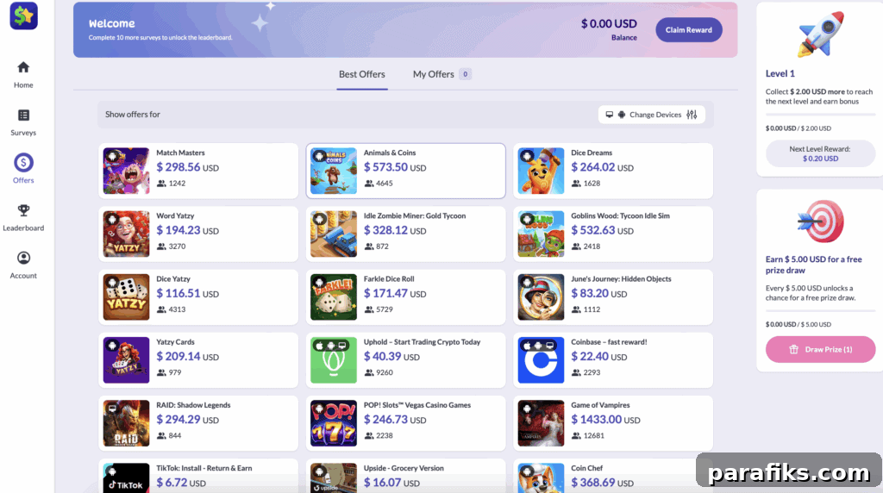The width and height of the screenshot is (883, 493).
Task: Select TikTok: Install - Return & Earn title
Action: [x=204, y=468]
